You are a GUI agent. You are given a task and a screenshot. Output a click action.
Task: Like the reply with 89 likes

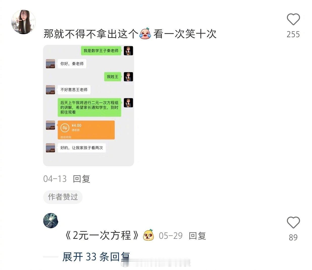click(293, 223)
